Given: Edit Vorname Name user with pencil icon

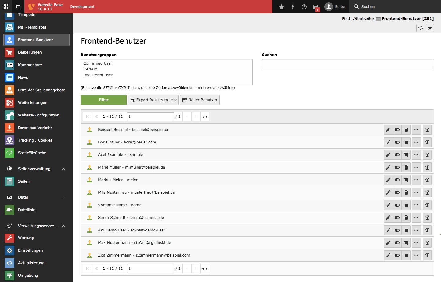Looking at the screenshot, I should (x=388, y=205).
